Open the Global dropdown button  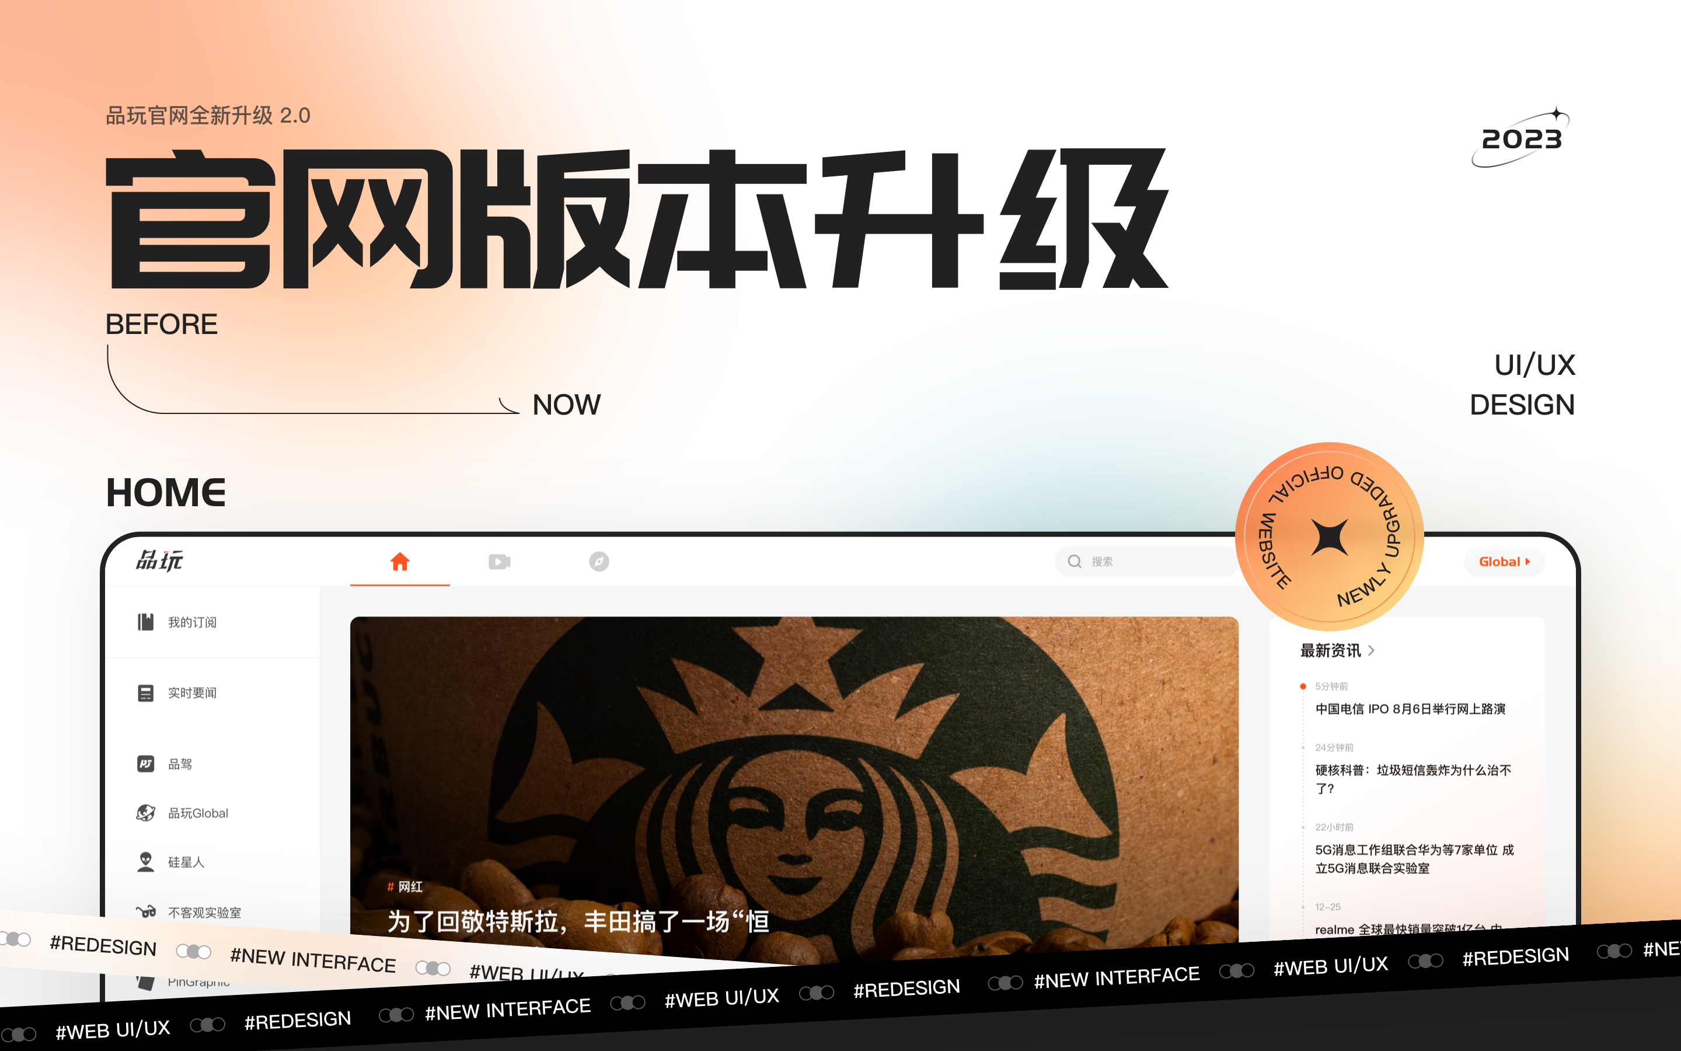tap(1503, 562)
